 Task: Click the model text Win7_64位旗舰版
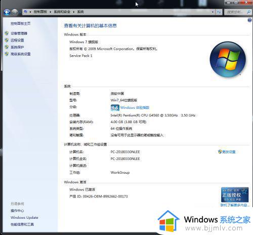pyautogui.click(x=124, y=100)
